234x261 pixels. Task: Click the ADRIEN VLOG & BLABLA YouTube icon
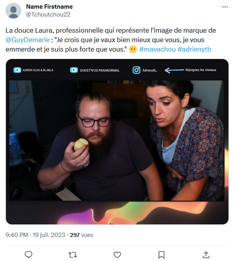(17, 70)
